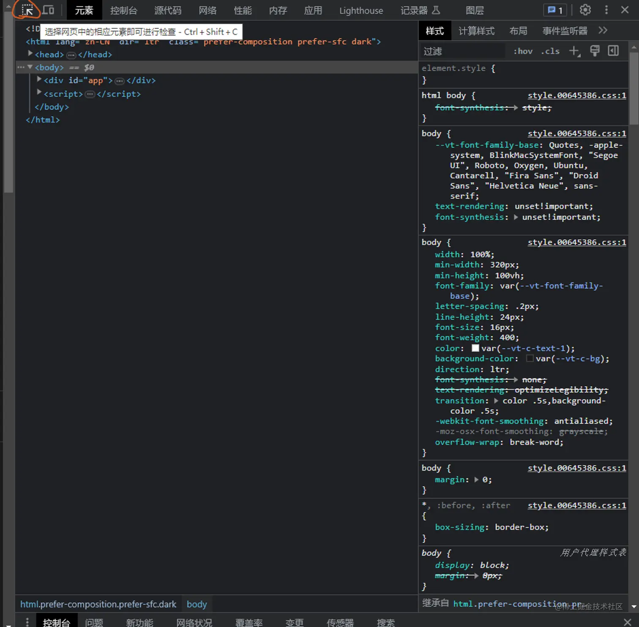Click the ellipsis badge in div#app element

pyautogui.click(x=120, y=81)
